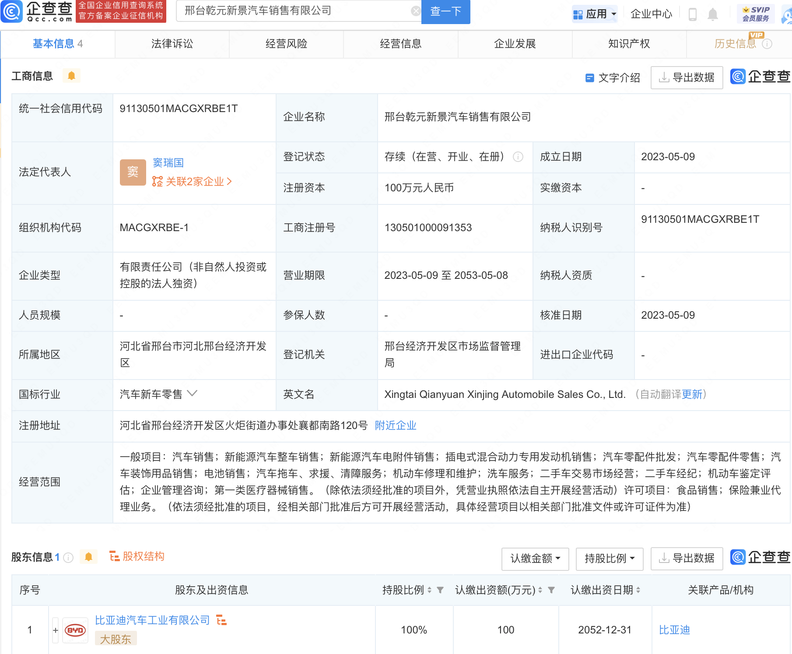This screenshot has width=792, height=654.
Task: Open 比亚迪汽车工业有限公司 shareholder link
Action: click(152, 620)
